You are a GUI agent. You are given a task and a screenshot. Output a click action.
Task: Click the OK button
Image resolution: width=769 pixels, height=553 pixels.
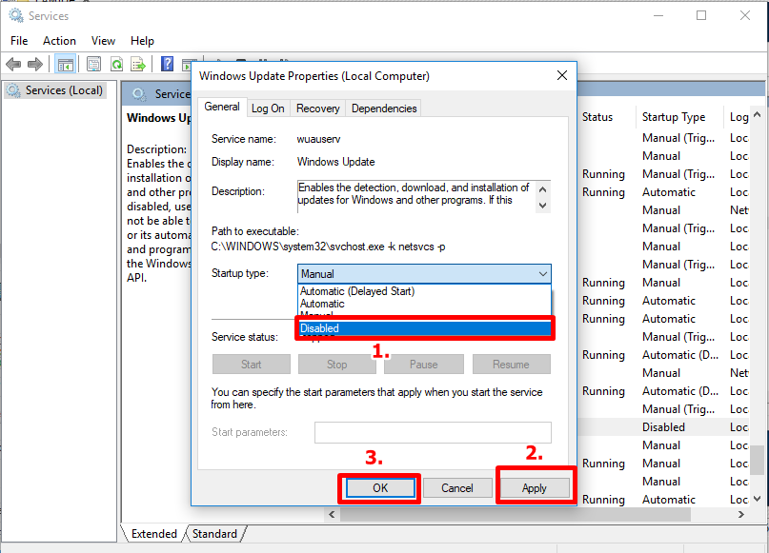(x=380, y=488)
